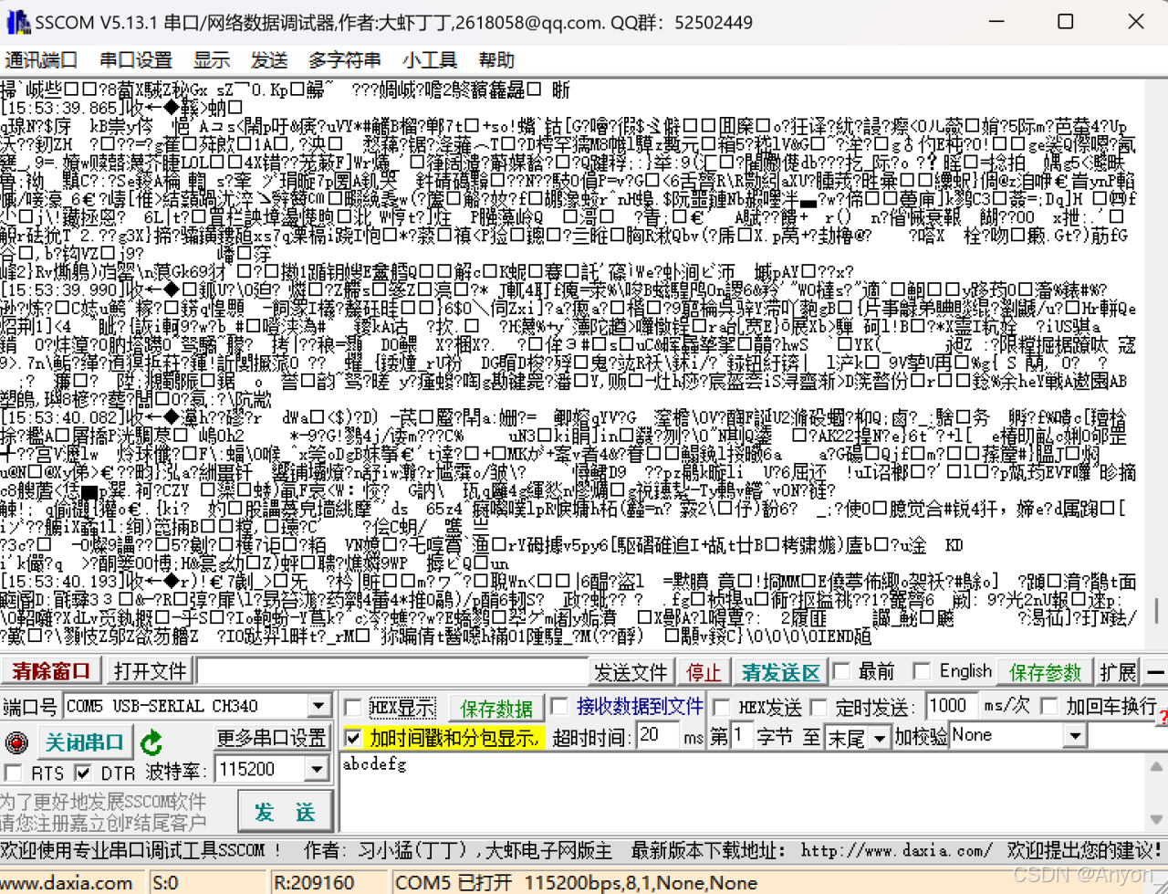Click the 清发送区 button
Viewport: 1168px width, 894px height.
[780, 673]
